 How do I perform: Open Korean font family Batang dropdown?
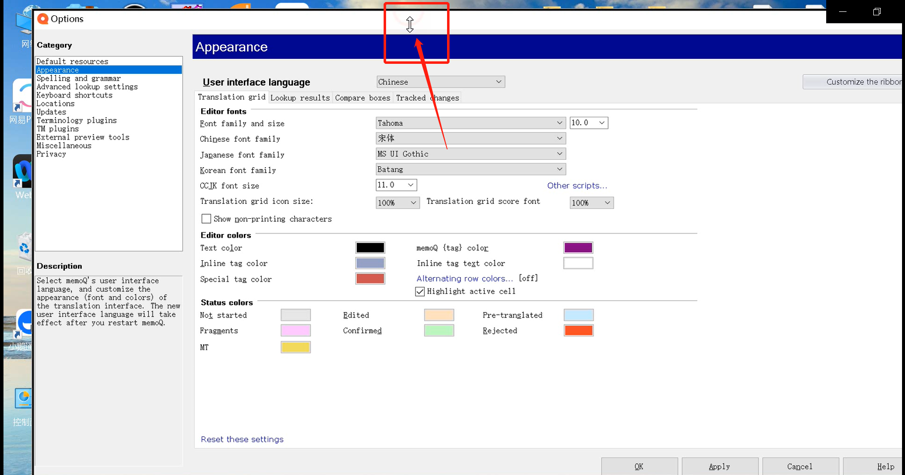471,169
